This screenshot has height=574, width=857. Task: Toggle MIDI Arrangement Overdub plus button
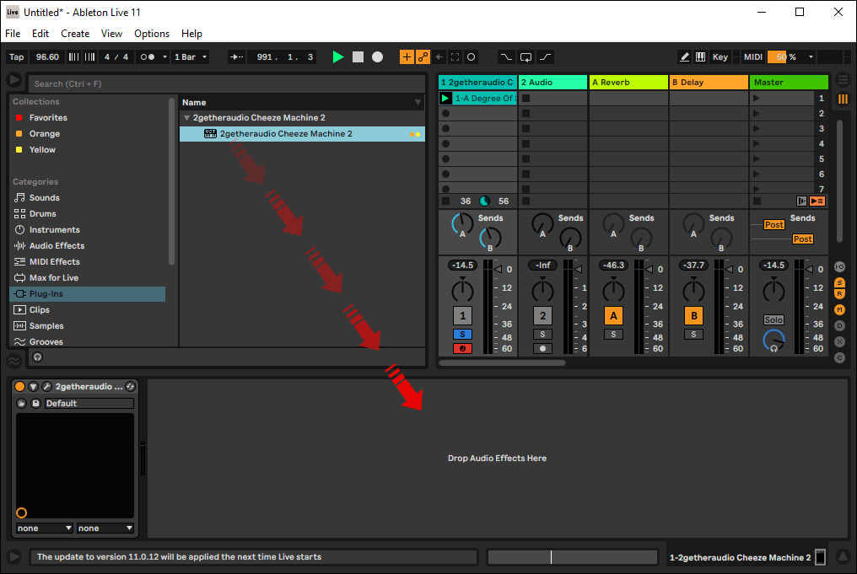point(407,56)
